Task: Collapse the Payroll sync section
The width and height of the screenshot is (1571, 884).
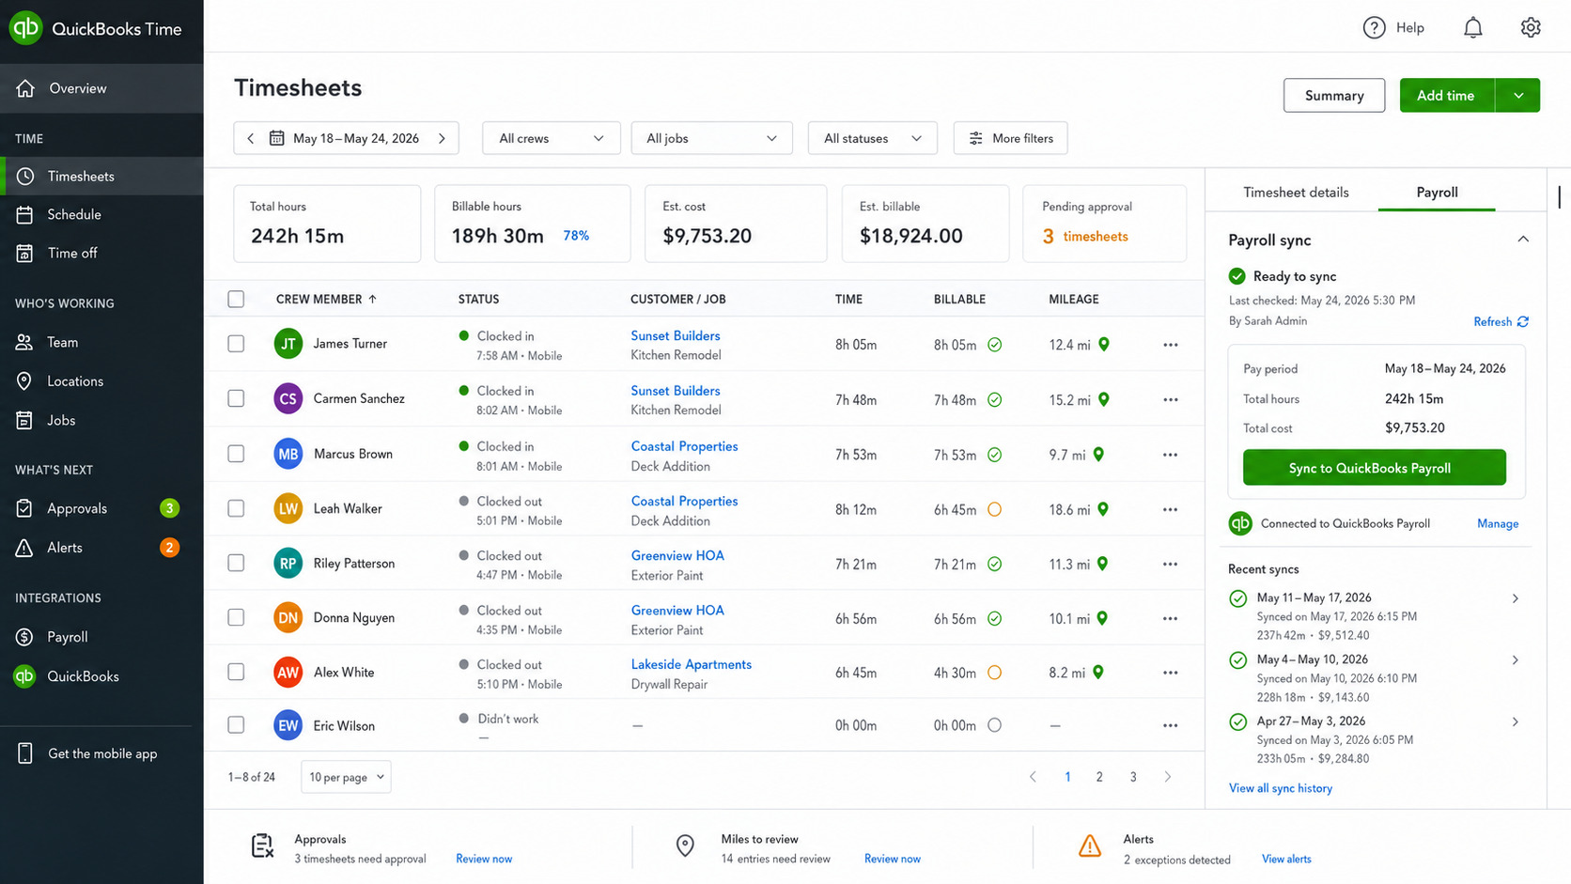Action: (x=1523, y=240)
